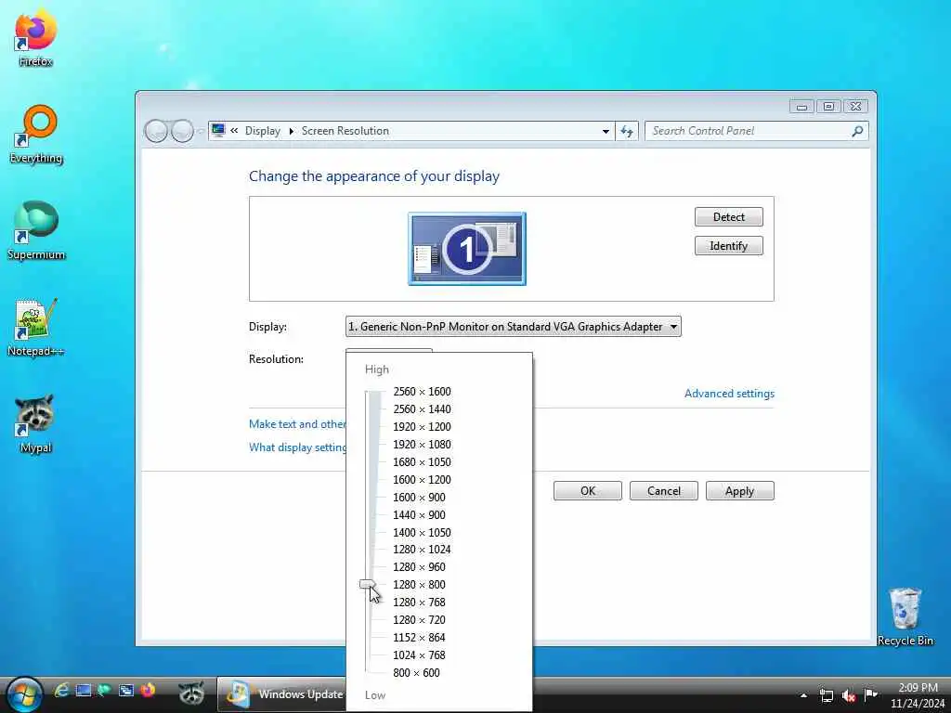This screenshot has height=713, width=951.
Task: Click the Cancel button
Action: [663, 491]
